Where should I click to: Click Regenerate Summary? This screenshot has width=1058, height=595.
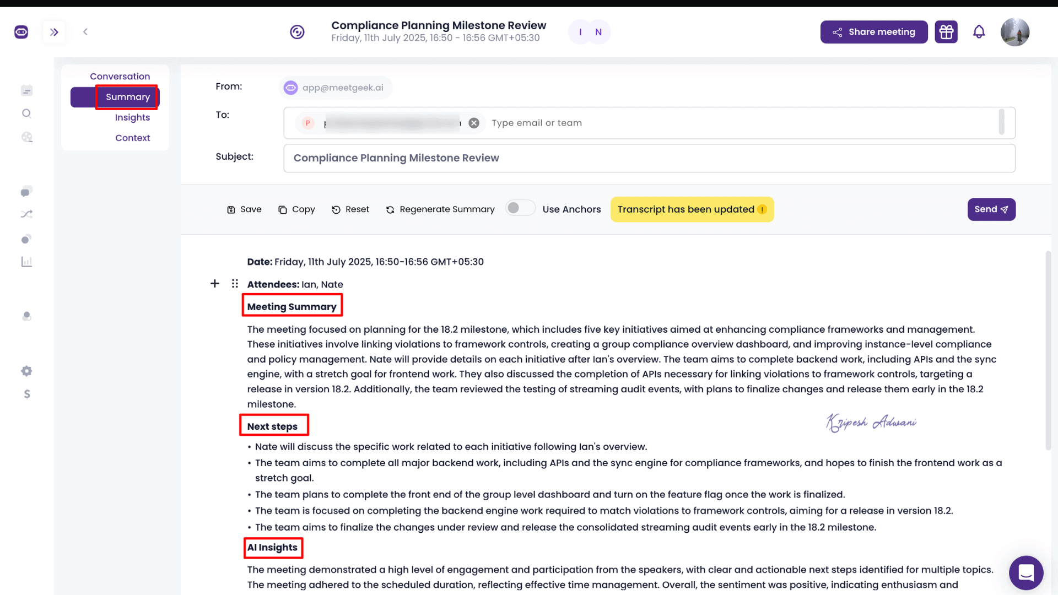coord(440,209)
